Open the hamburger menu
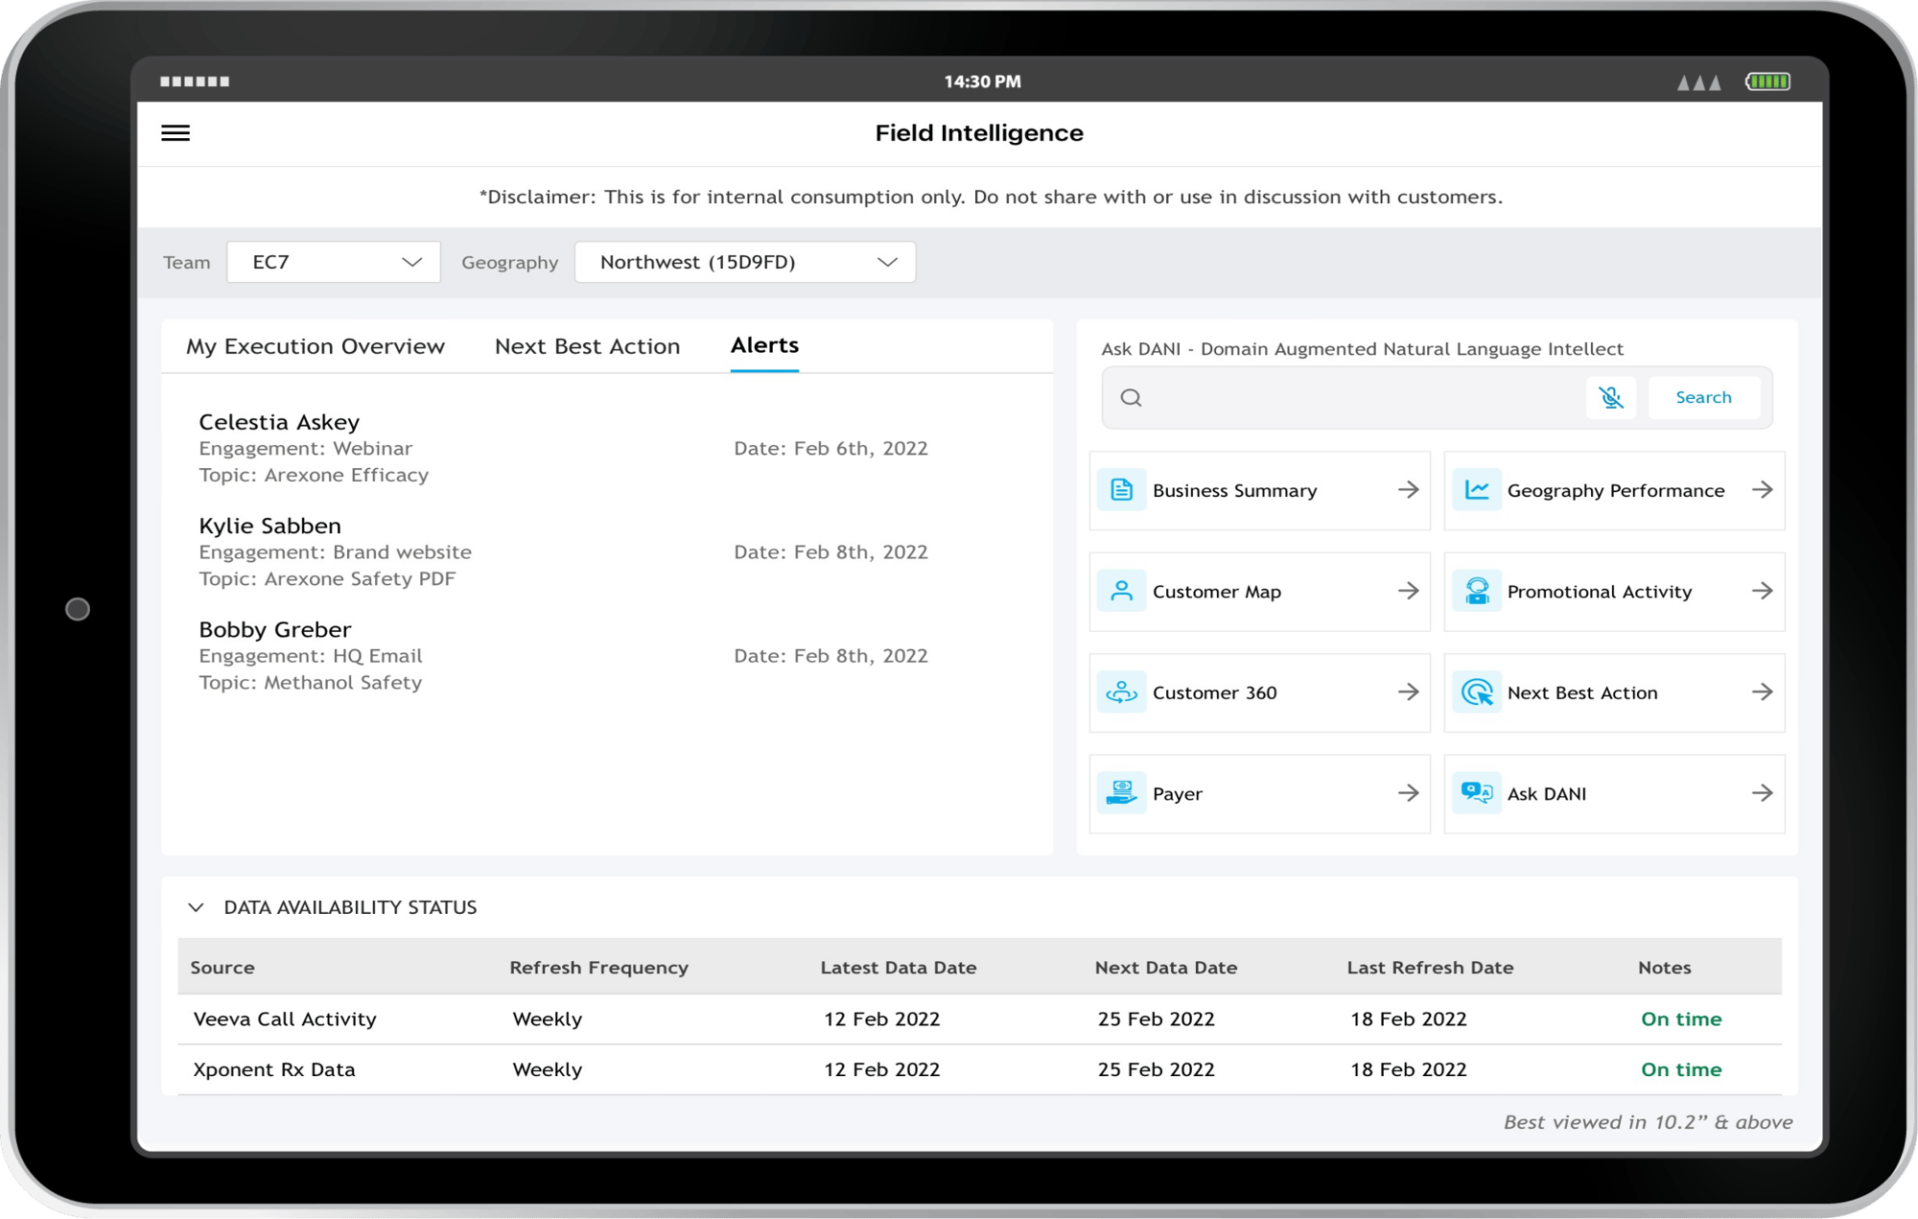Viewport: 1918px width, 1219px height. 175,133
